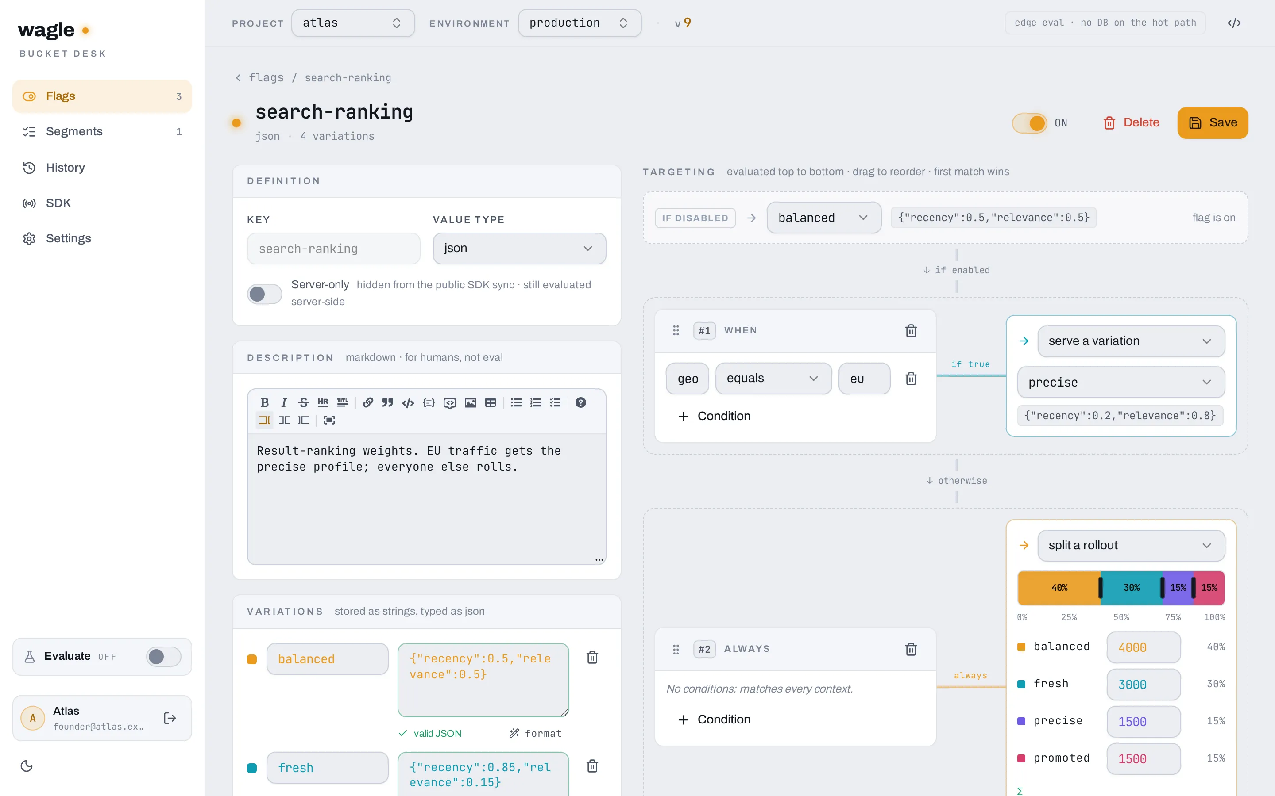
Task: Apply strikethrough formatting in description editor
Action: pos(303,403)
